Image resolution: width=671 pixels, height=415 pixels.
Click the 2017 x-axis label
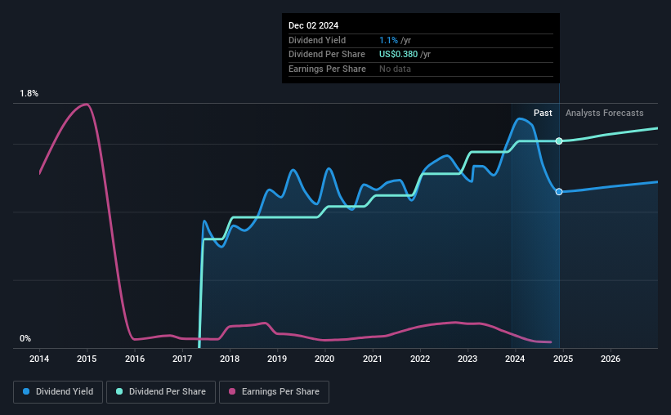click(x=182, y=359)
